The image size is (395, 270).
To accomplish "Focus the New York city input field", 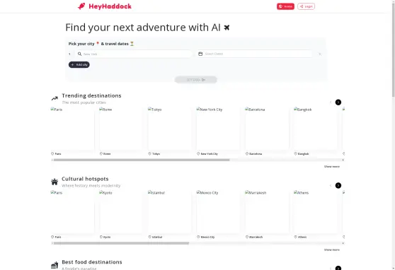I will 134,54.
